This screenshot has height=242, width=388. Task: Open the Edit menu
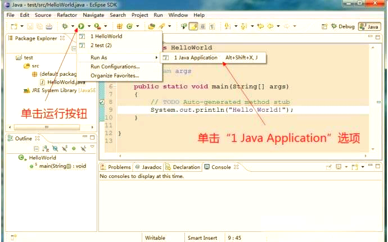(x=25, y=15)
